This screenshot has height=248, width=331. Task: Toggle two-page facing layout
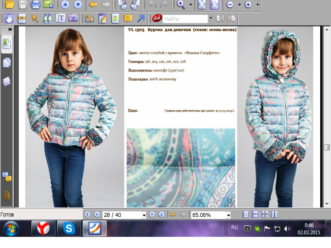tap(274, 215)
